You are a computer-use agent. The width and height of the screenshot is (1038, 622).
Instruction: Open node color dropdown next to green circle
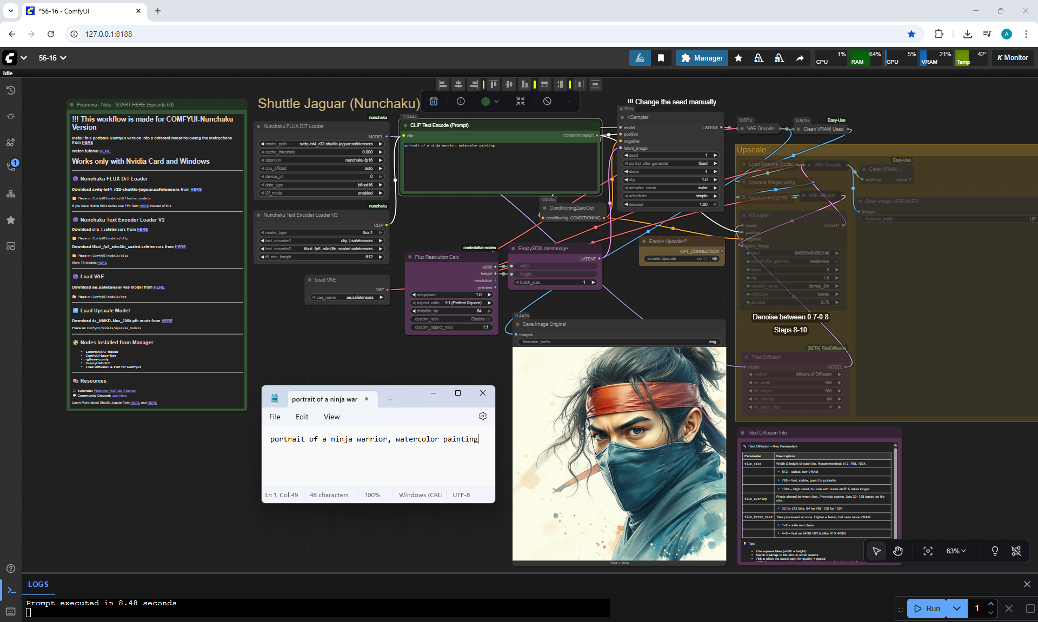click(x=496, y=101)
